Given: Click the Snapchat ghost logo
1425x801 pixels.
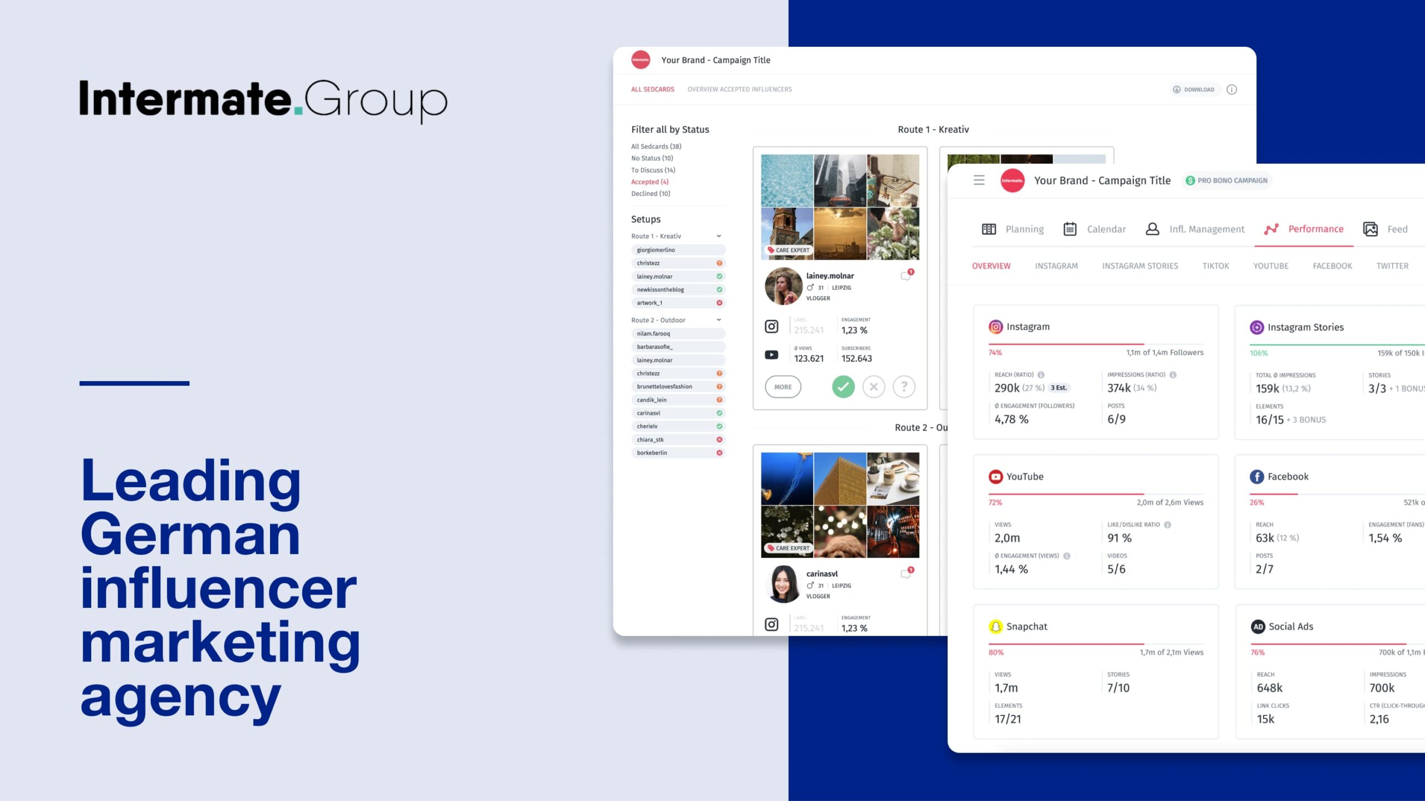Looking at the screenshot, I should tap(995, 626).
